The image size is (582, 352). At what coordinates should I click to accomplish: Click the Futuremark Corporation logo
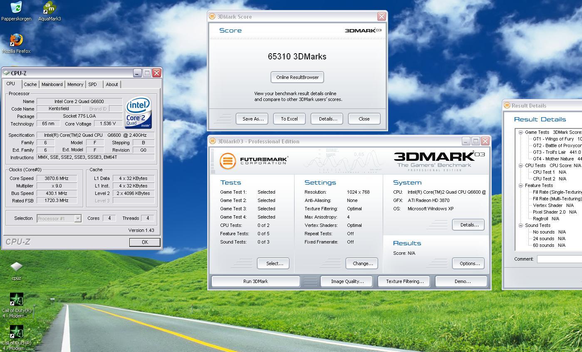[x=254, y=161]
